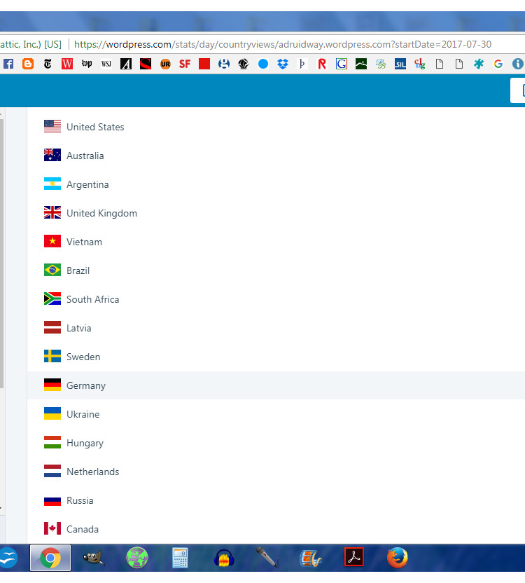Click the Canada flag icon

[52, 528]
